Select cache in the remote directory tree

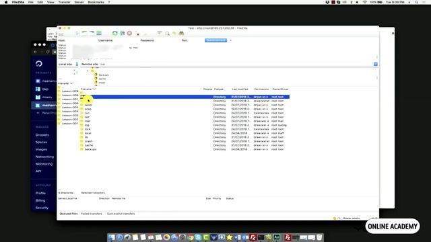[102, 79]
